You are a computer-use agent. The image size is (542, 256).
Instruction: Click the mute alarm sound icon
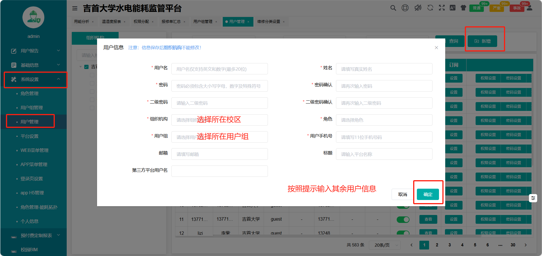(x=418, y=8)
